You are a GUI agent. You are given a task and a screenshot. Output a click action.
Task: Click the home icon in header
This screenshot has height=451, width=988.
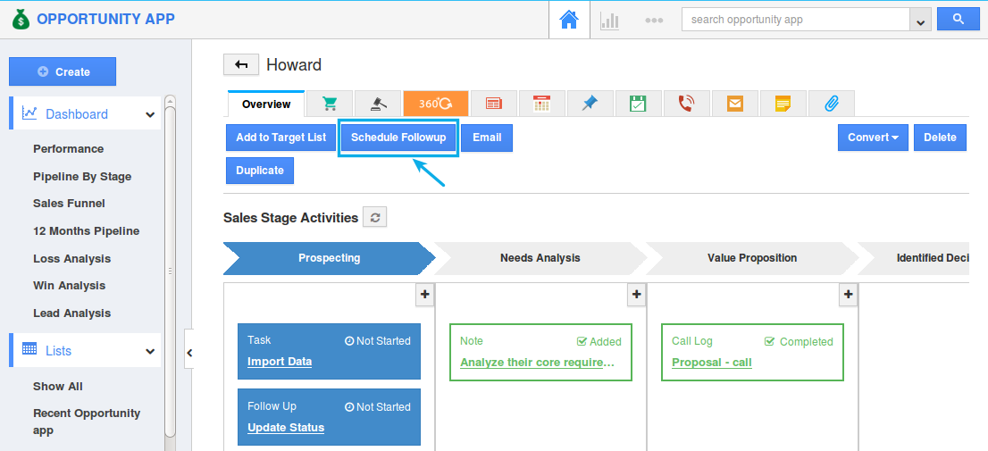569,20
